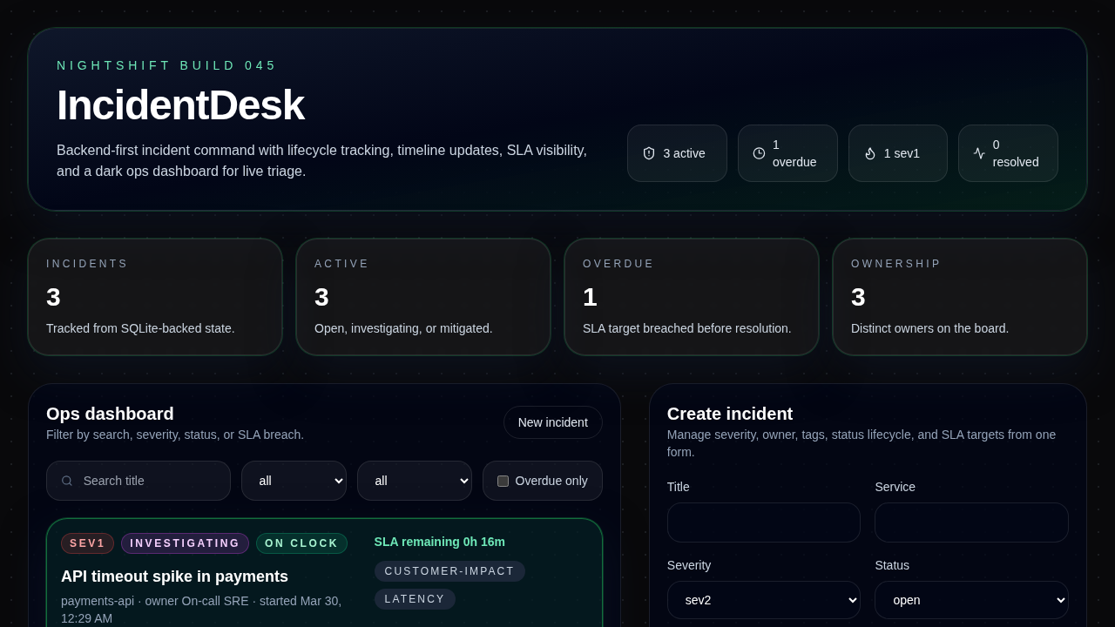
Task: Click the Service input field
Action: pos(971,522)
